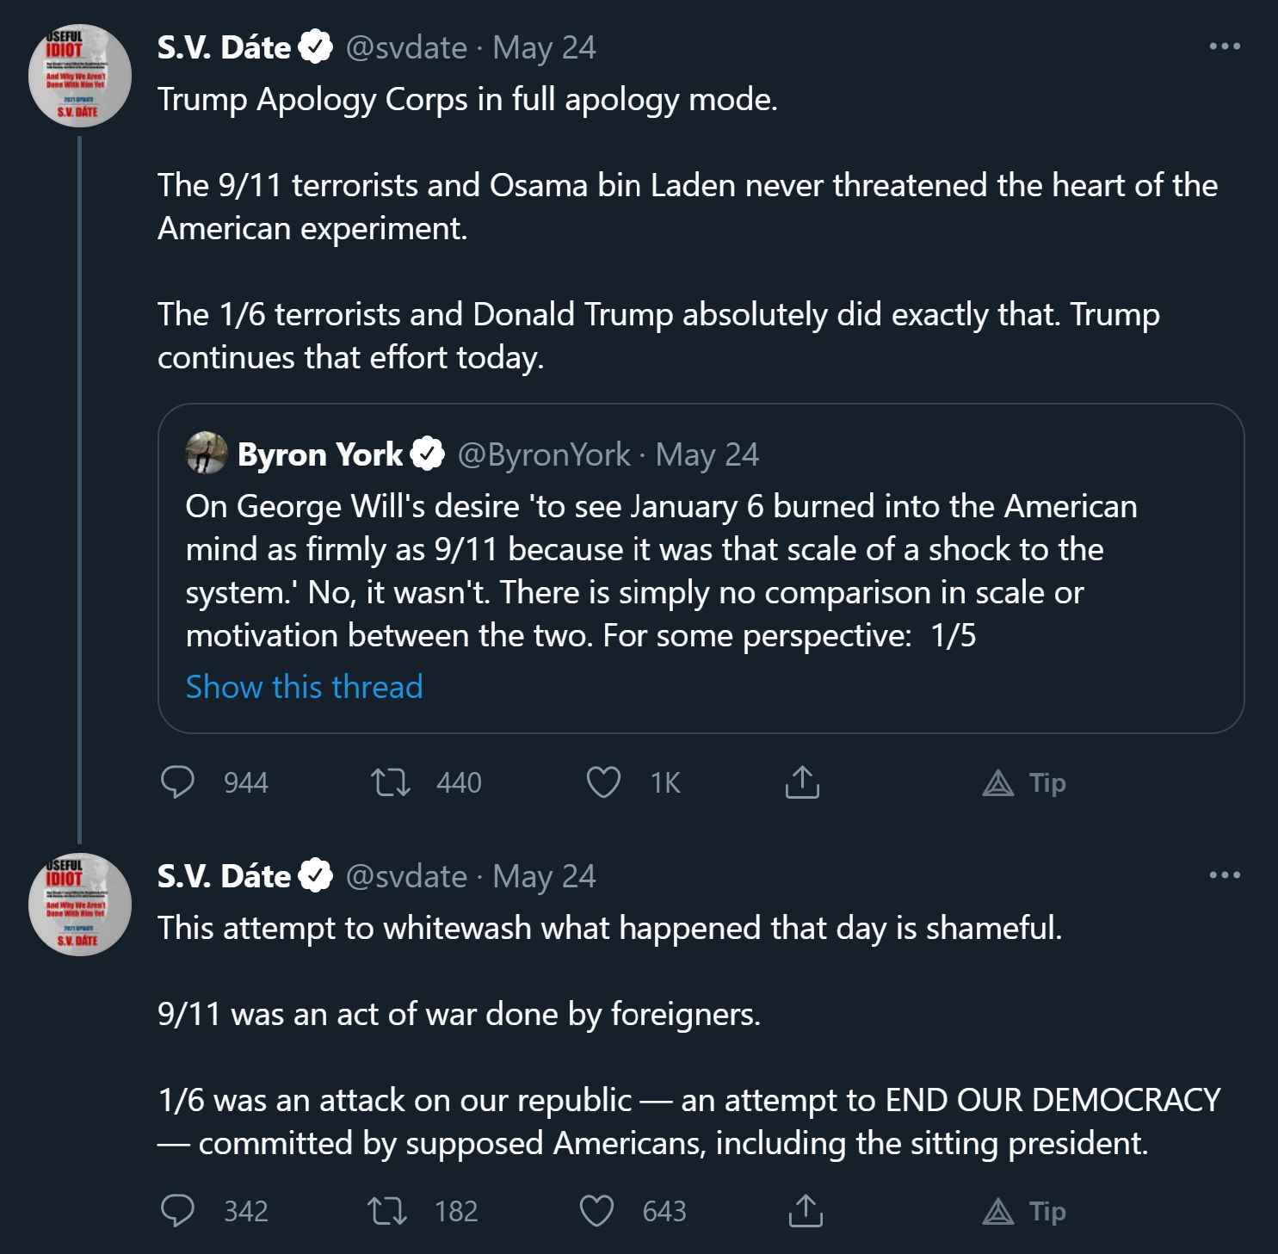Click the Byron York display name

320,454
